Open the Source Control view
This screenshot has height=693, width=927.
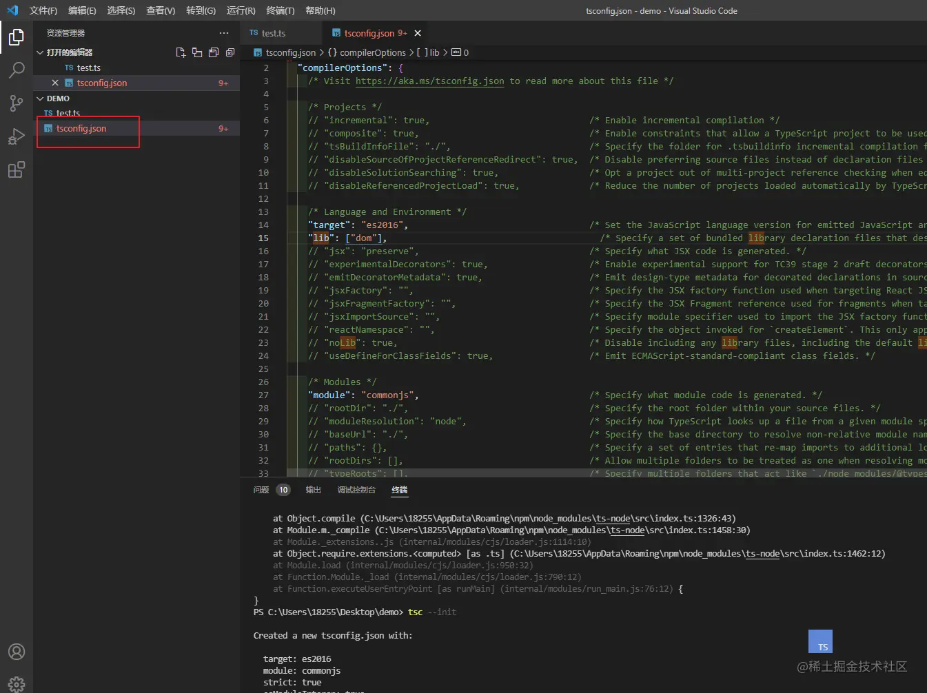pyautogui.click(x=17, y=103)
